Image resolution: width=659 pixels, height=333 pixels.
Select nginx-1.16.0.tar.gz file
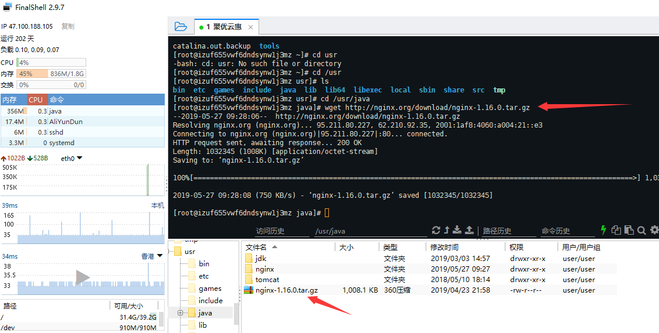(x=430, y=290)
